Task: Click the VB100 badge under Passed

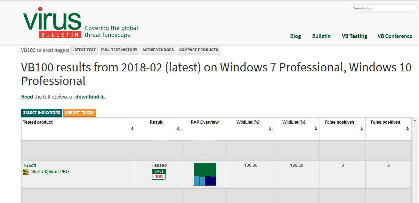Action: 159,174
